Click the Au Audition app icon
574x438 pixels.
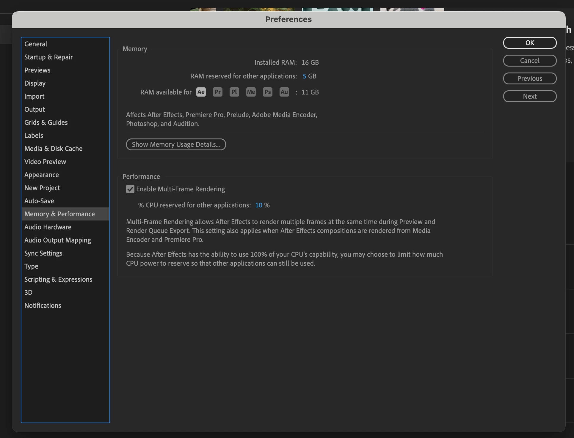[284, 92]
